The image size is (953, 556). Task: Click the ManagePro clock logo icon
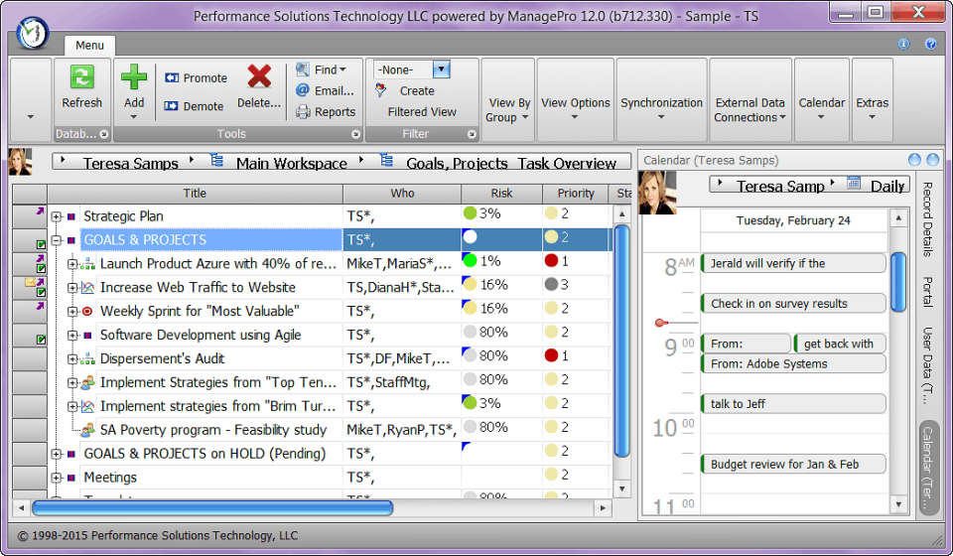[x=32, y=33]
